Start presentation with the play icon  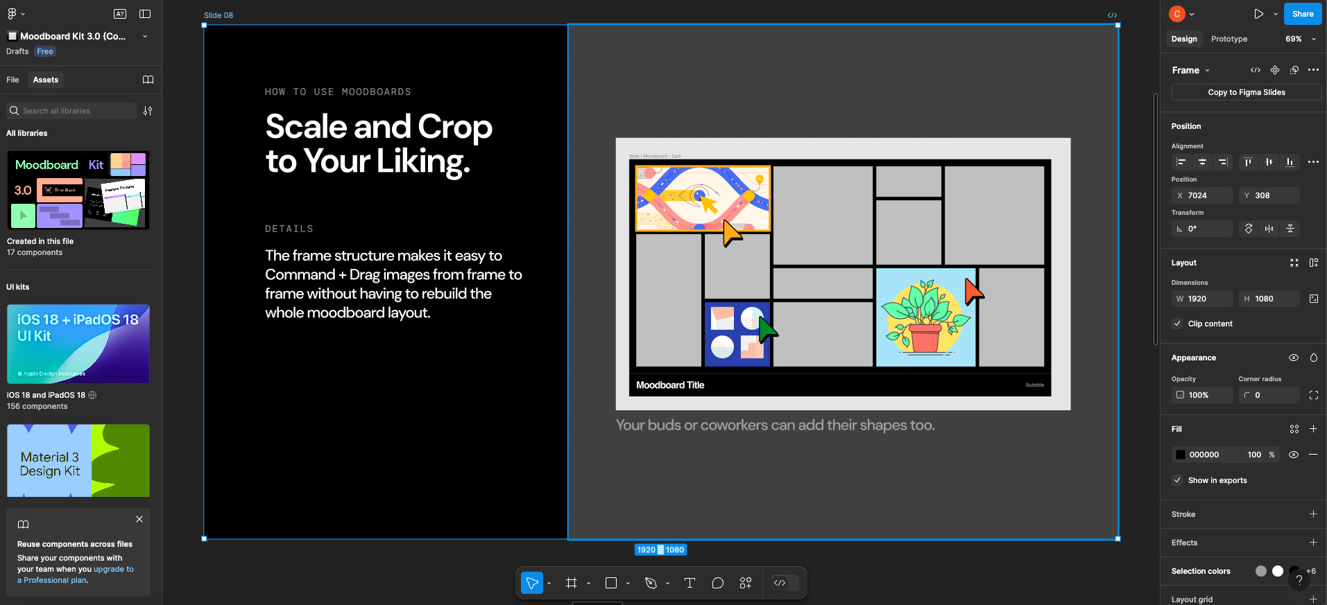coord(1258,14)
